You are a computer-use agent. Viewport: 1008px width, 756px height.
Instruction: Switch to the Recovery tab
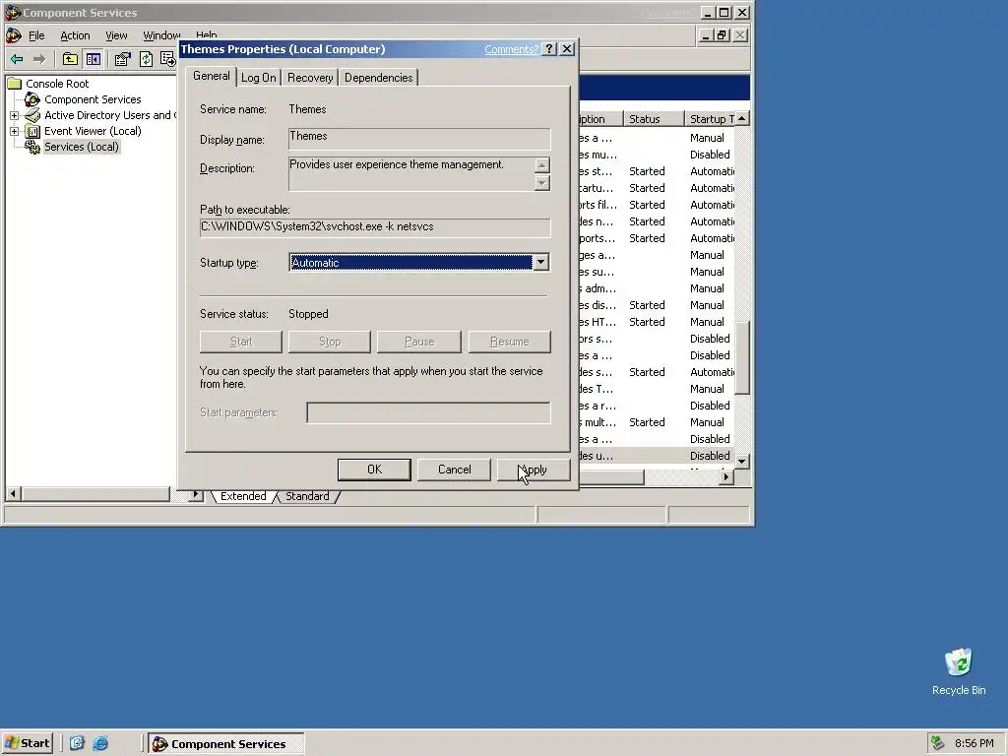[310, 78]
